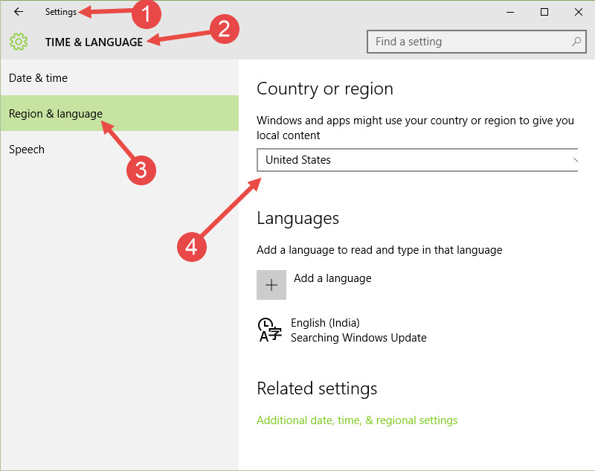Select the English (India) language entry
This screenshot has height=471, width=595.
point(341,330)
